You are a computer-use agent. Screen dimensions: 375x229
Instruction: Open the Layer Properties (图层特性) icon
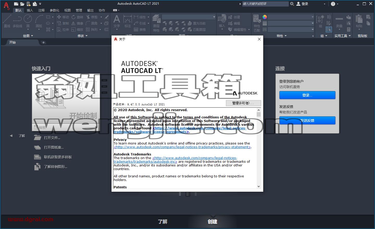pos(156,23)
